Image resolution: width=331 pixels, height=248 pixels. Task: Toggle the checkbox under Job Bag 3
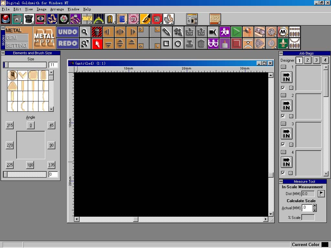pos(283,144)
